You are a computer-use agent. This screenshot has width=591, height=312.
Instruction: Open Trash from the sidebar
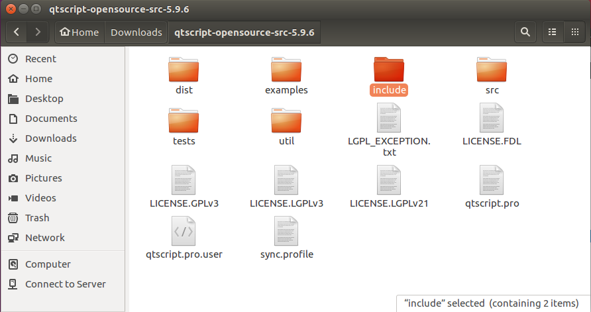(x=37, y=218)
